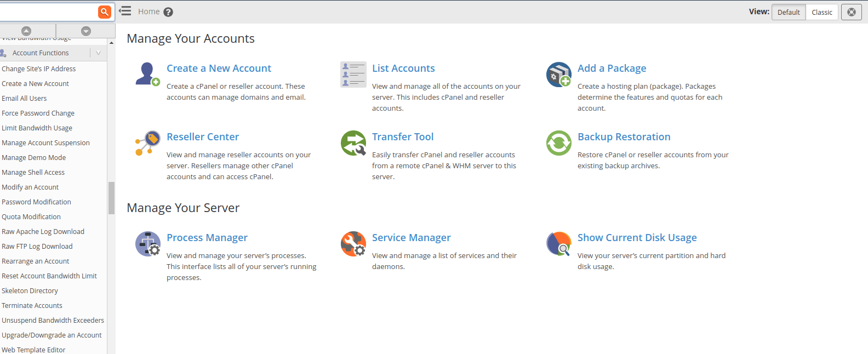Click the Show Current Disk Usage icon
The width and height of the screenshot is (868, 354).
pos(558,244)
